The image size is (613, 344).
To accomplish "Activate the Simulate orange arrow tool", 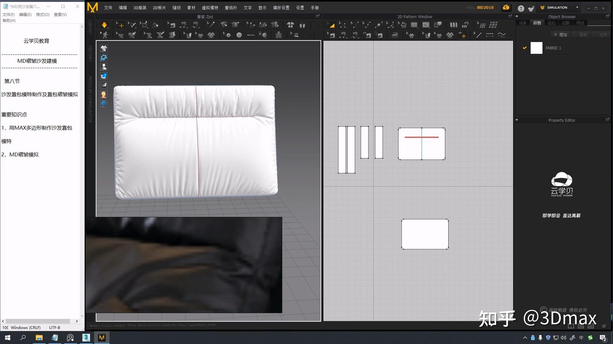I will 104,25.
